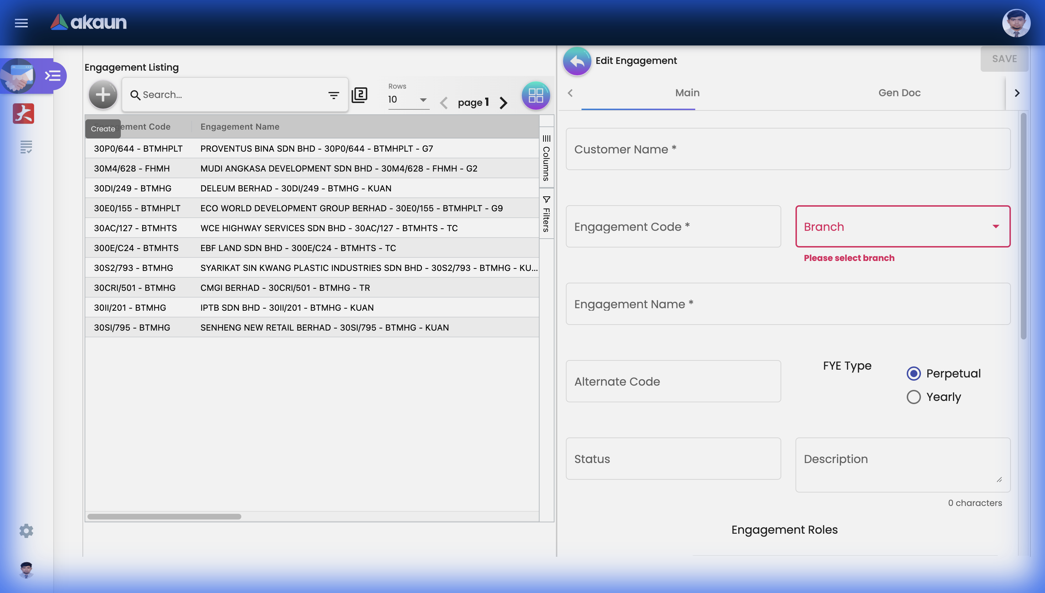
Task: Open the colorful grid layout icon
Action: point(536,95)
